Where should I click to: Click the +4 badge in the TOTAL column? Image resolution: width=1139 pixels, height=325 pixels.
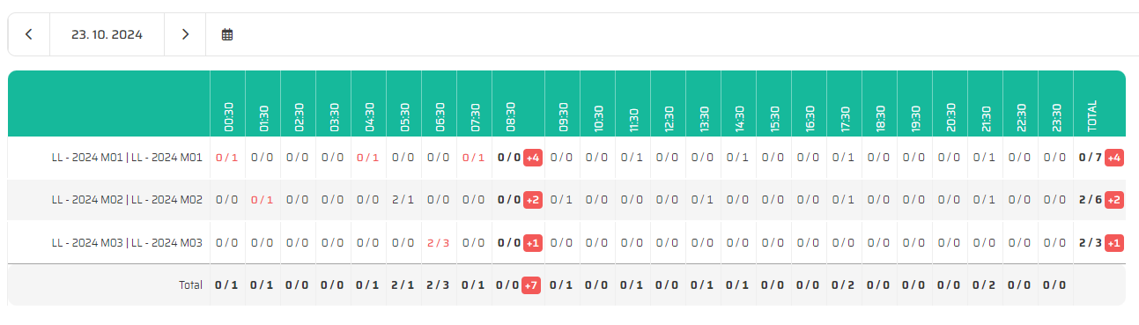tap(1113, 158)
